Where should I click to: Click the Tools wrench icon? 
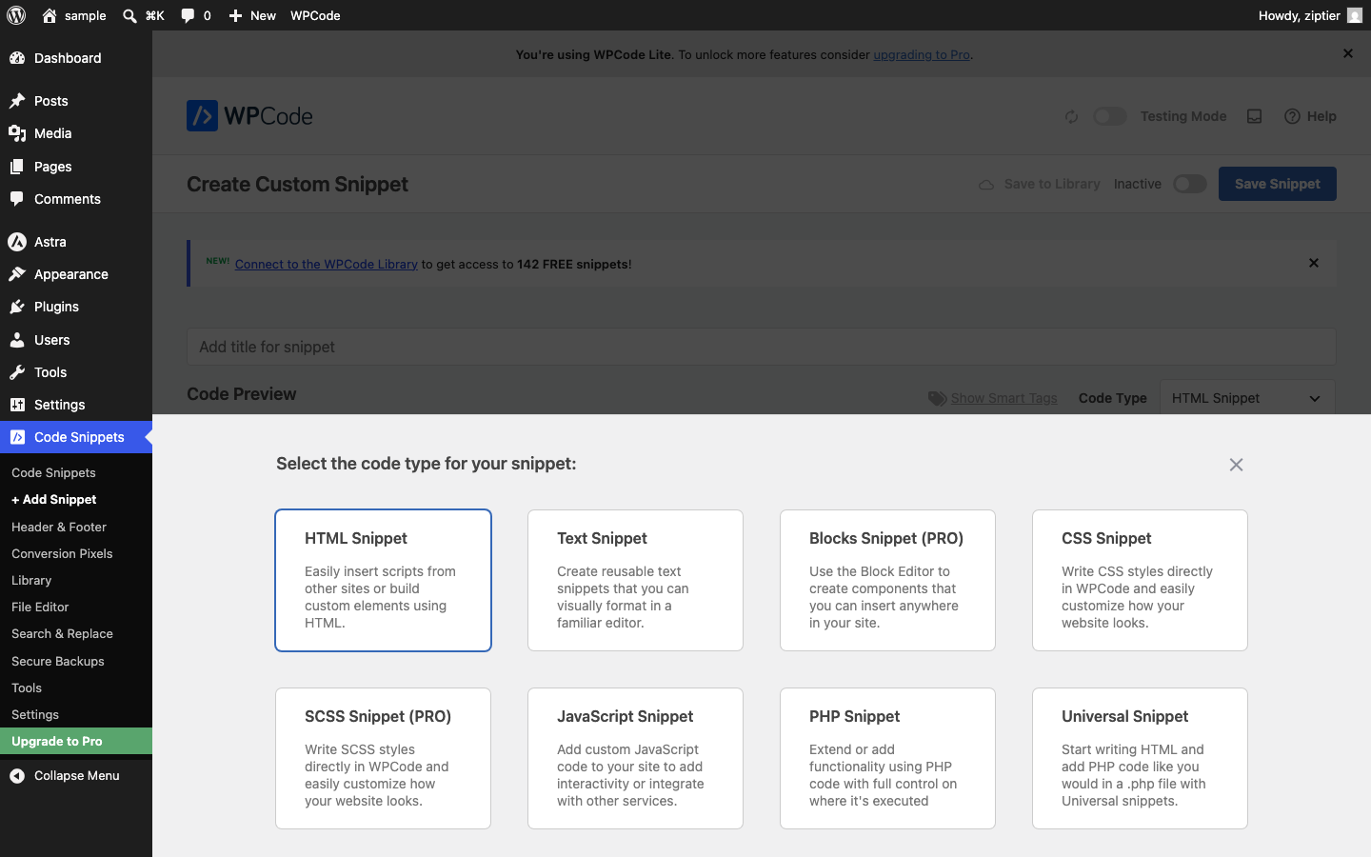(17, 372)
